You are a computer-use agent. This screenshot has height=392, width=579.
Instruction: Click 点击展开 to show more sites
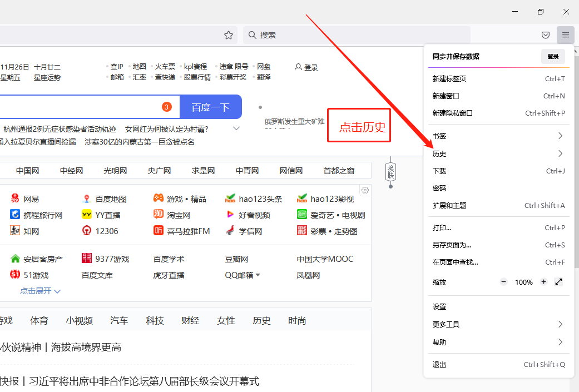[x=40, y=291]
